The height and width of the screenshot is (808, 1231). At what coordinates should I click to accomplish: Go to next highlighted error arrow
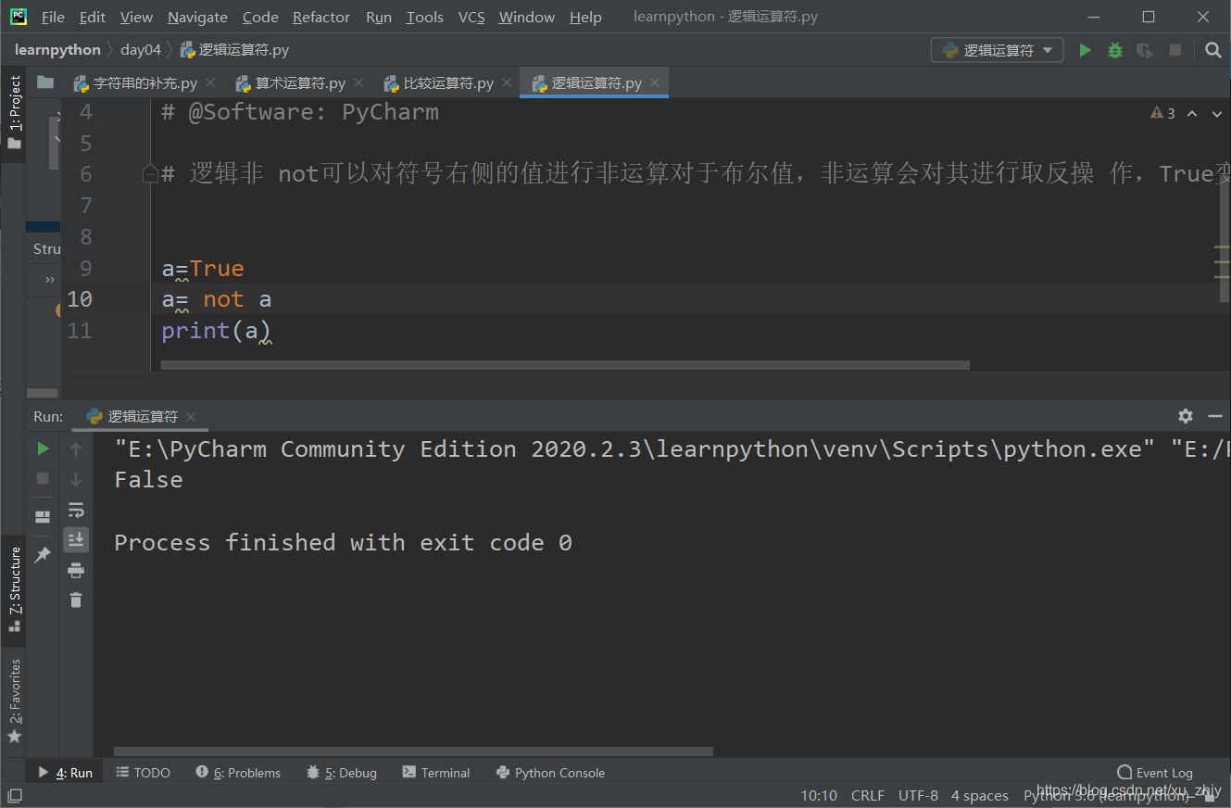click(1216, 113)
